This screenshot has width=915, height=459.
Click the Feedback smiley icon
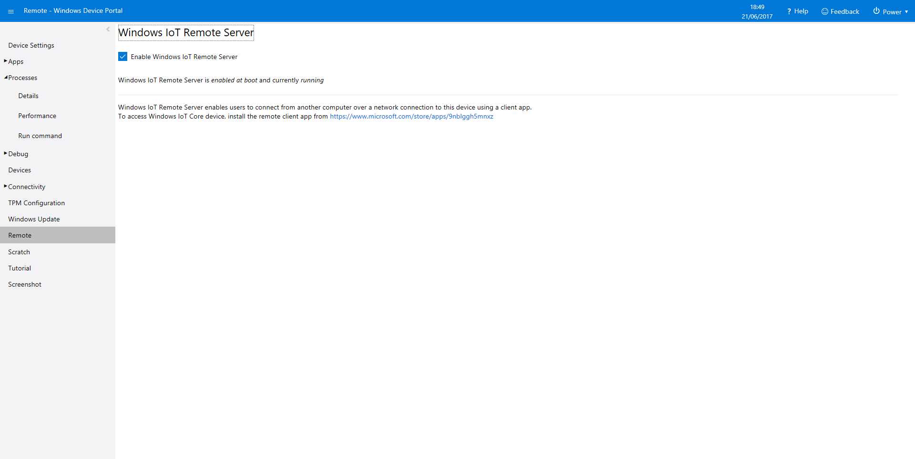825,11
